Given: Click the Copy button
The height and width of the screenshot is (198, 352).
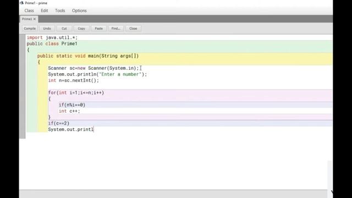Looking at the screenshot, I should (81, 29).
